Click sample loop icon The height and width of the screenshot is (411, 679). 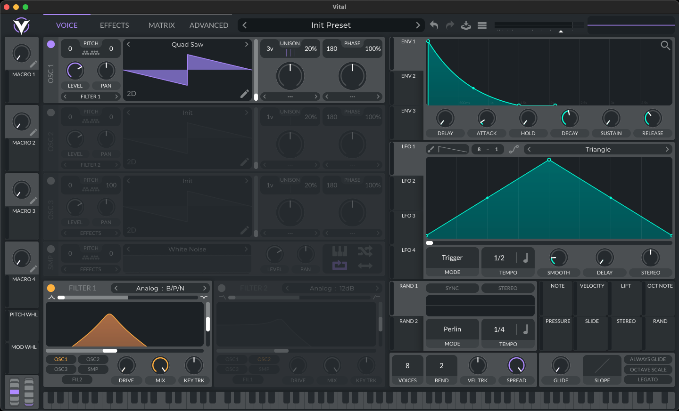pyautogui.click(x=339, y=266)
